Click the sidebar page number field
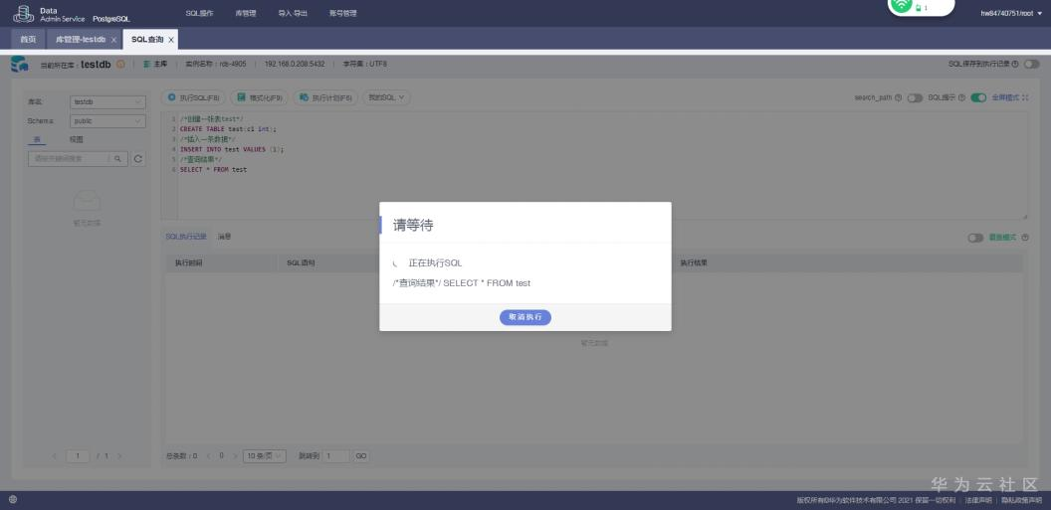The width and height of the screenshot is (1051, 510). pos(78,456)
